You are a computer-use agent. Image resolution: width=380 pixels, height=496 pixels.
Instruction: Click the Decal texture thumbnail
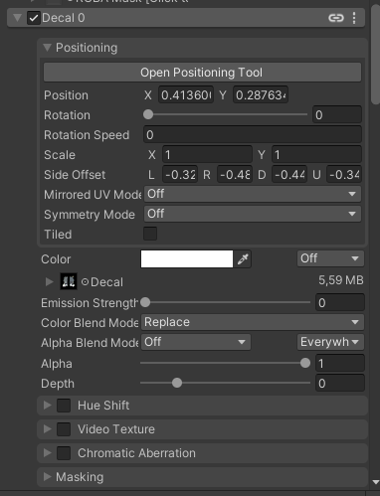pyautogui.click(x=69, y=281)
